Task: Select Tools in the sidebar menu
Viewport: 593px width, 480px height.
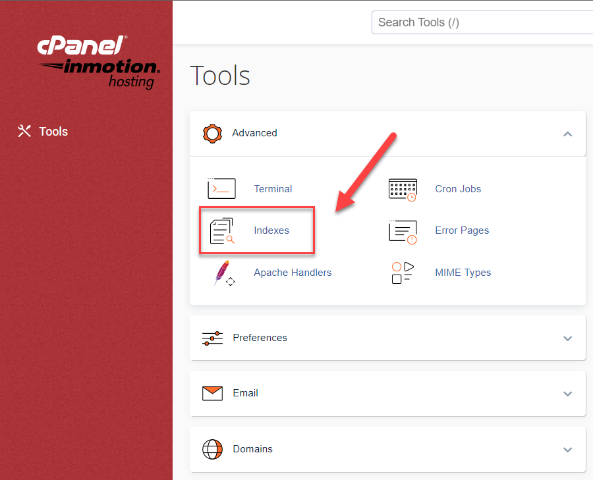Action: (43, 131)
